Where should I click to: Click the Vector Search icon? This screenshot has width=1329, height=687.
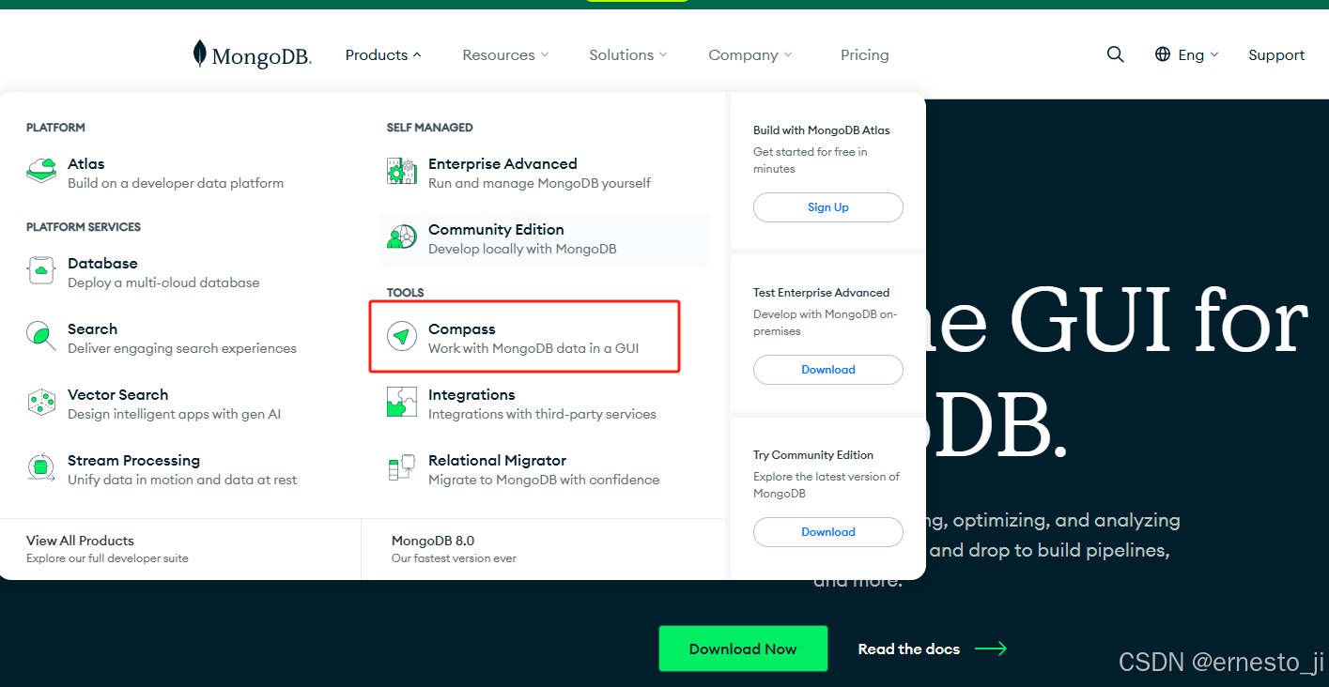41,402
